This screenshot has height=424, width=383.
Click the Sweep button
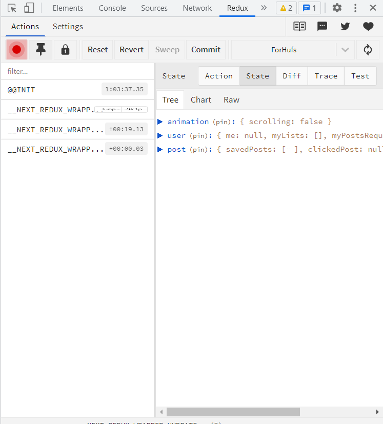tap(167, 50)
